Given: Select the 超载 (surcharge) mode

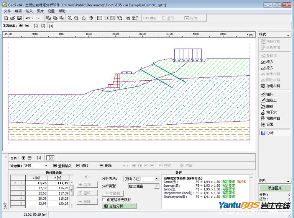Looking at the screenshot, I should [269, 107].
